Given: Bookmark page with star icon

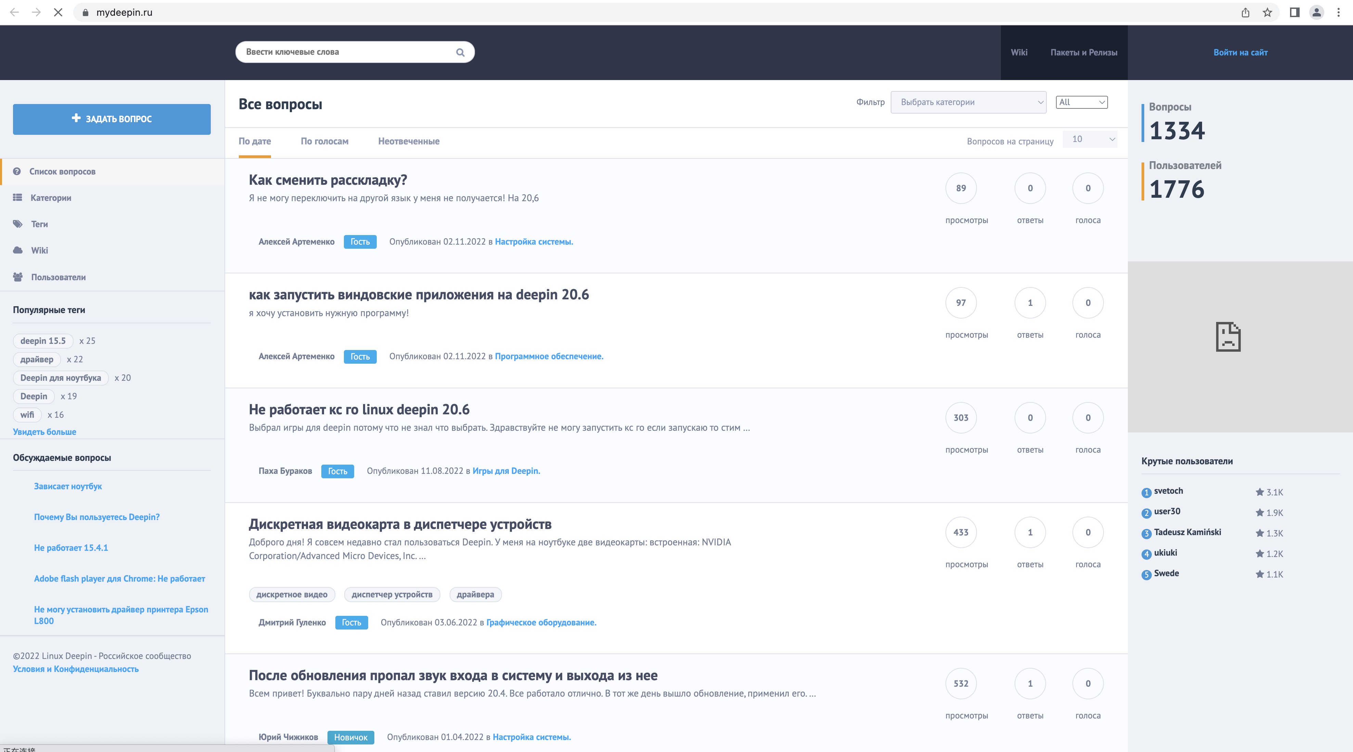Looking at the screenshot, I should coord(1267,12).
